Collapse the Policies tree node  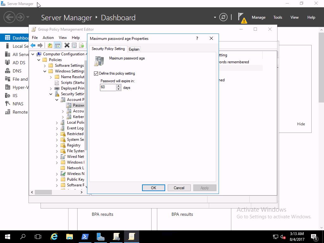click(x=39, y=60)
